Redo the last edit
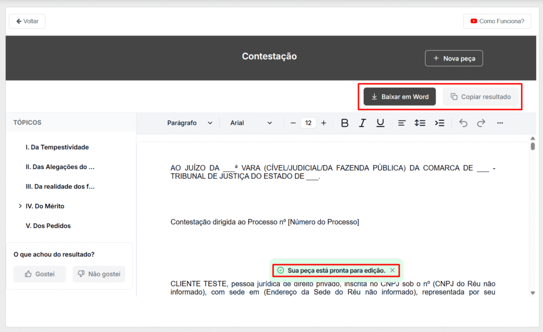This screenshot has height=332, width=543. coord(481,123)
